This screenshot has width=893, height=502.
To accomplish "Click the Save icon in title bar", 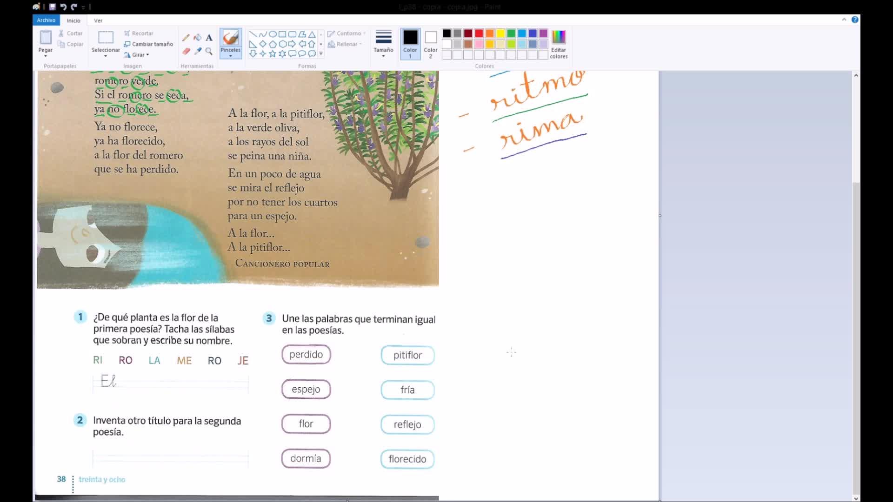I will coord(52,7).
